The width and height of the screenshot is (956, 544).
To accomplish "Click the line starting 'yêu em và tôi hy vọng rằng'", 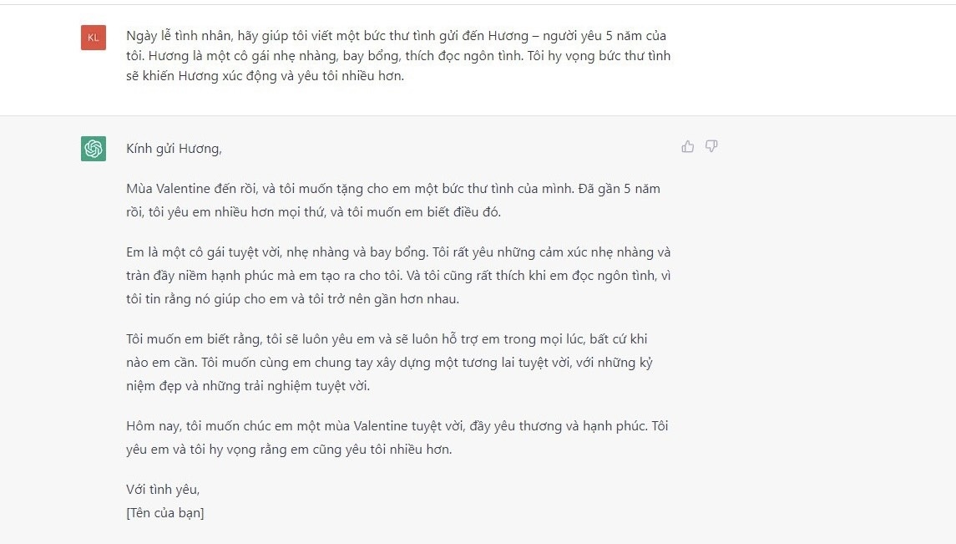I will [x=289, y=450].
